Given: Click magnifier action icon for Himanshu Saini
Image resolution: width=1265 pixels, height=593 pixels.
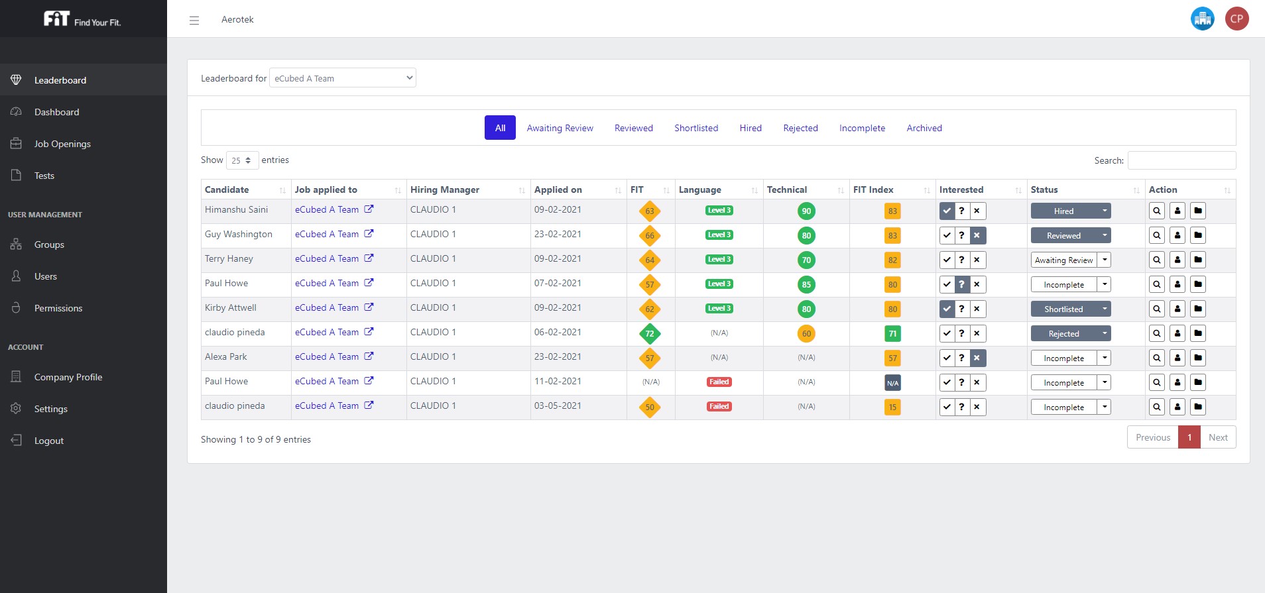Looking at the screenshot, I should click(x=1156, y=211).
